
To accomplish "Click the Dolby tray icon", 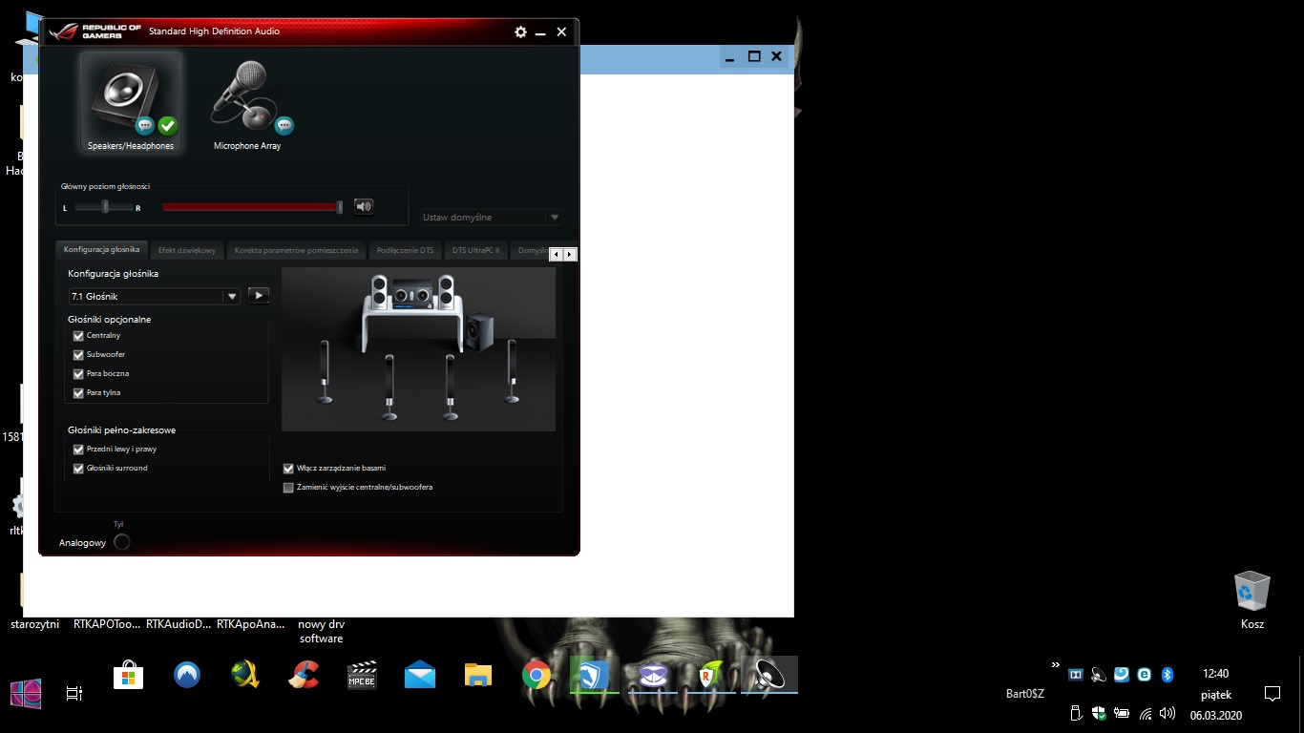I will coord(1076,675).
